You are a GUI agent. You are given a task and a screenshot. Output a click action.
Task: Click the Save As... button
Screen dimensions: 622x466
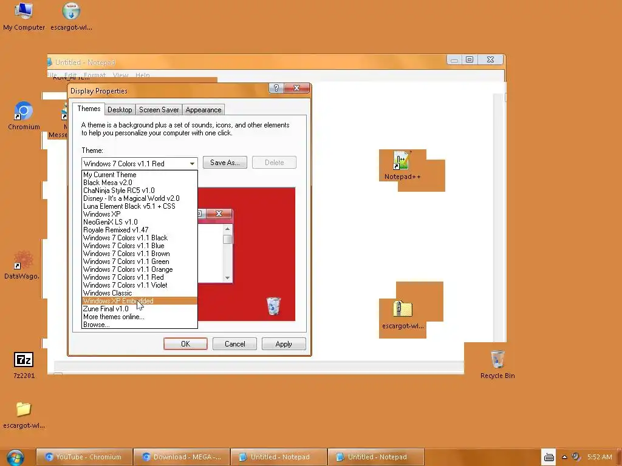[x=225, y=163]
